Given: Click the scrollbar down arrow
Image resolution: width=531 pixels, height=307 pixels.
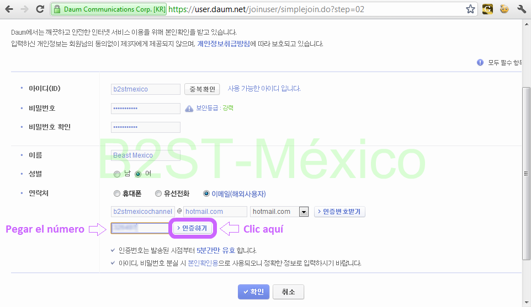Looking at the screenshot, I should pyautogui.click(x=526, y=303).
